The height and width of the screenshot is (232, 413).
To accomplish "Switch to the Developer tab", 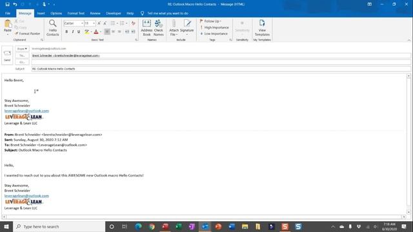I will 114,13.
